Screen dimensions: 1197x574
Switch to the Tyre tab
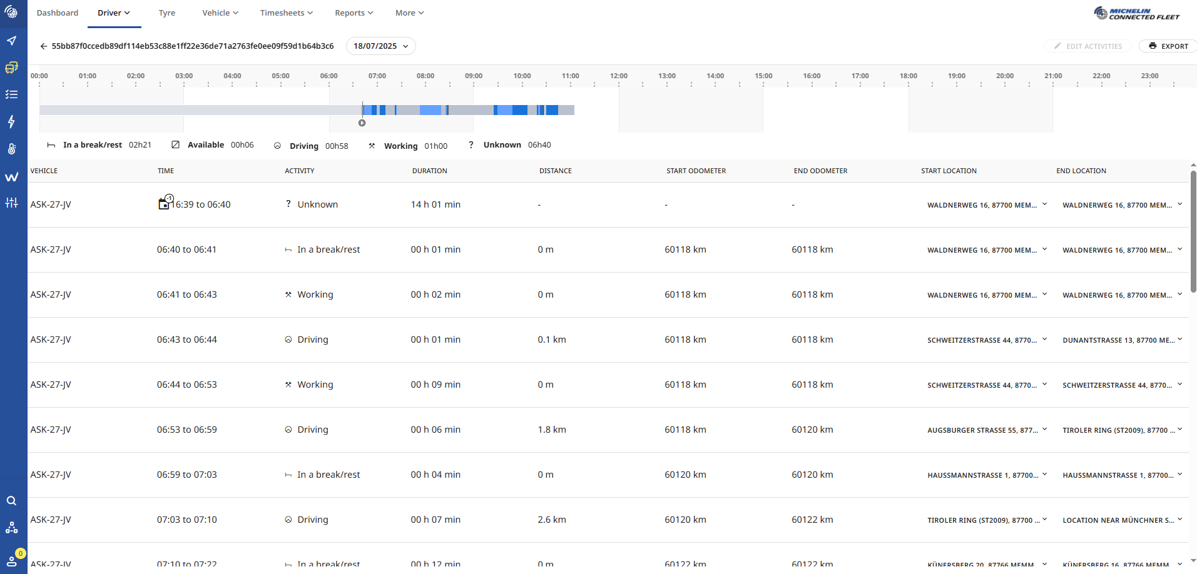click(x=166, y=13)
